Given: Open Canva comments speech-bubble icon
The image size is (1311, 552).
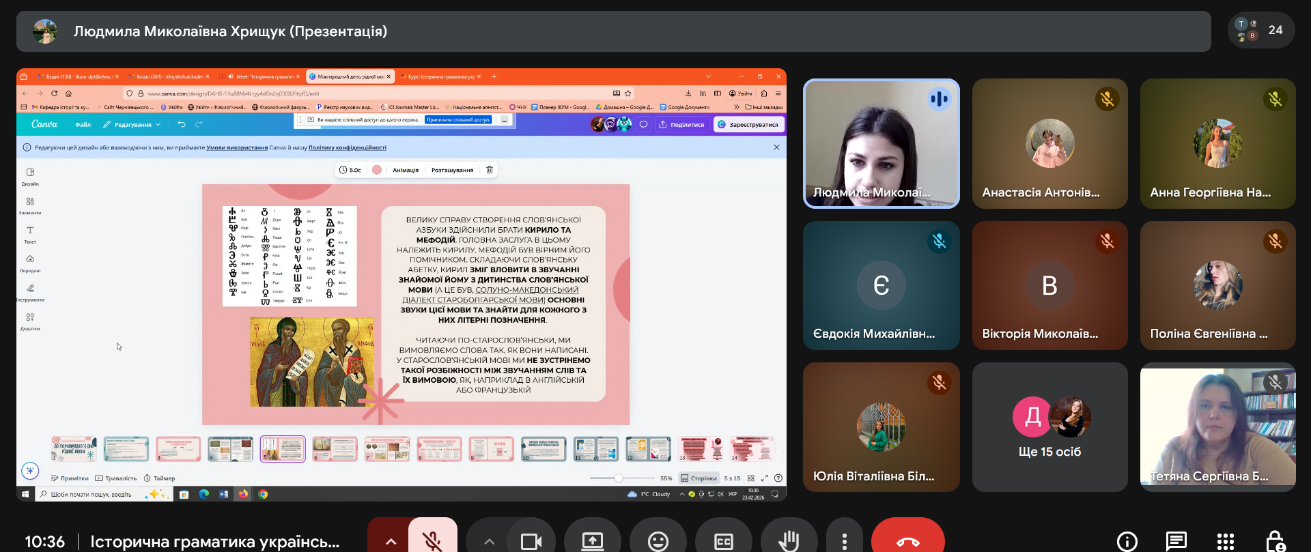Looking at the screenshot, I should pos(643,124).
